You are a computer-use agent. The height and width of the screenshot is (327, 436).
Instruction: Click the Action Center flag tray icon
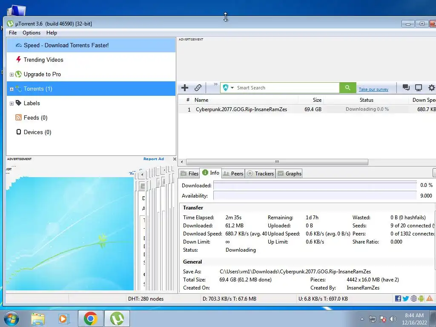383,319
